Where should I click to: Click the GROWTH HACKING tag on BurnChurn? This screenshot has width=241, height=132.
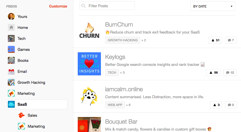point(123,40)
